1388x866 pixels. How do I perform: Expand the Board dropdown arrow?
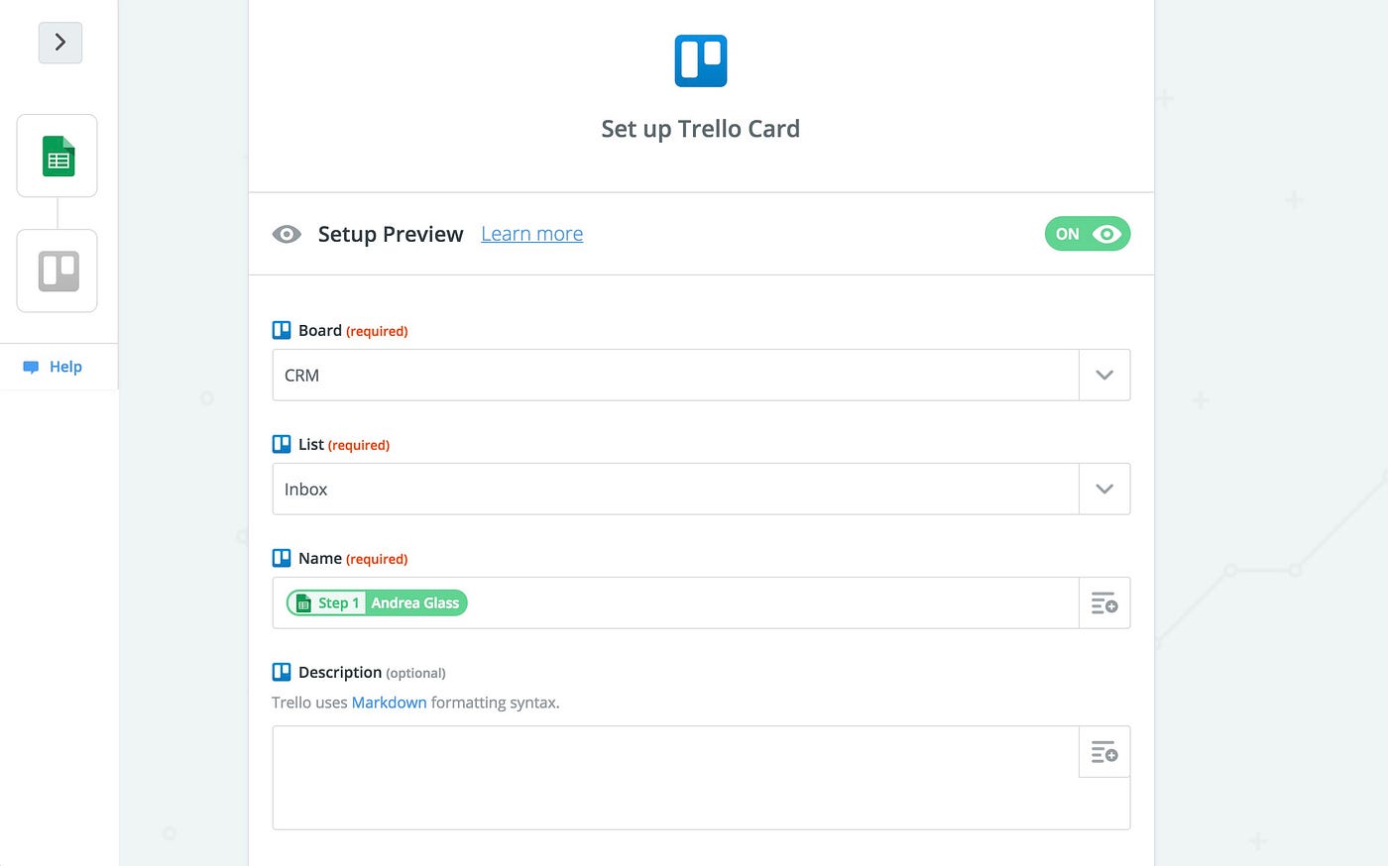(1104, 375)
